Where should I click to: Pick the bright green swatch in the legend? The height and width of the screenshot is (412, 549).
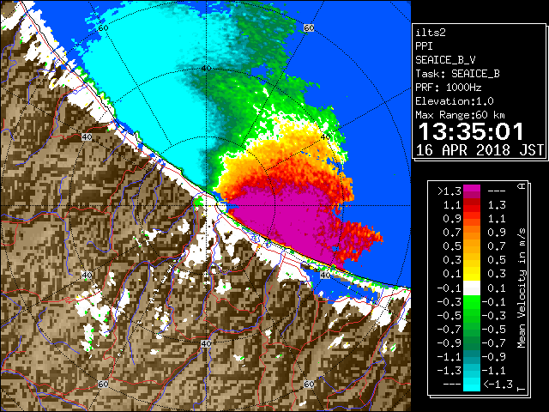[472, 301]
